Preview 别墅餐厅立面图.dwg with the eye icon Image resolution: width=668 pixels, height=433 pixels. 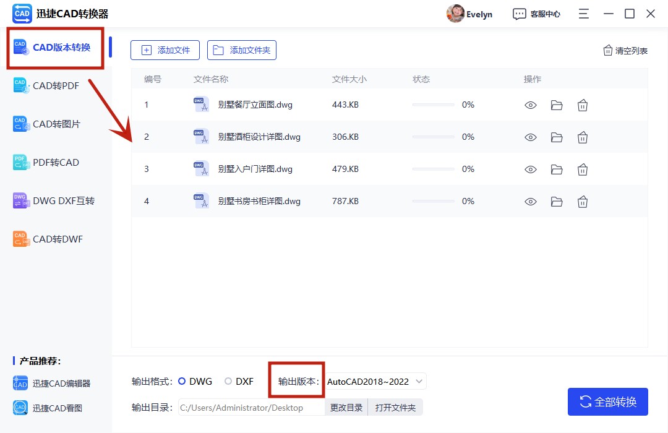(531, 105)
